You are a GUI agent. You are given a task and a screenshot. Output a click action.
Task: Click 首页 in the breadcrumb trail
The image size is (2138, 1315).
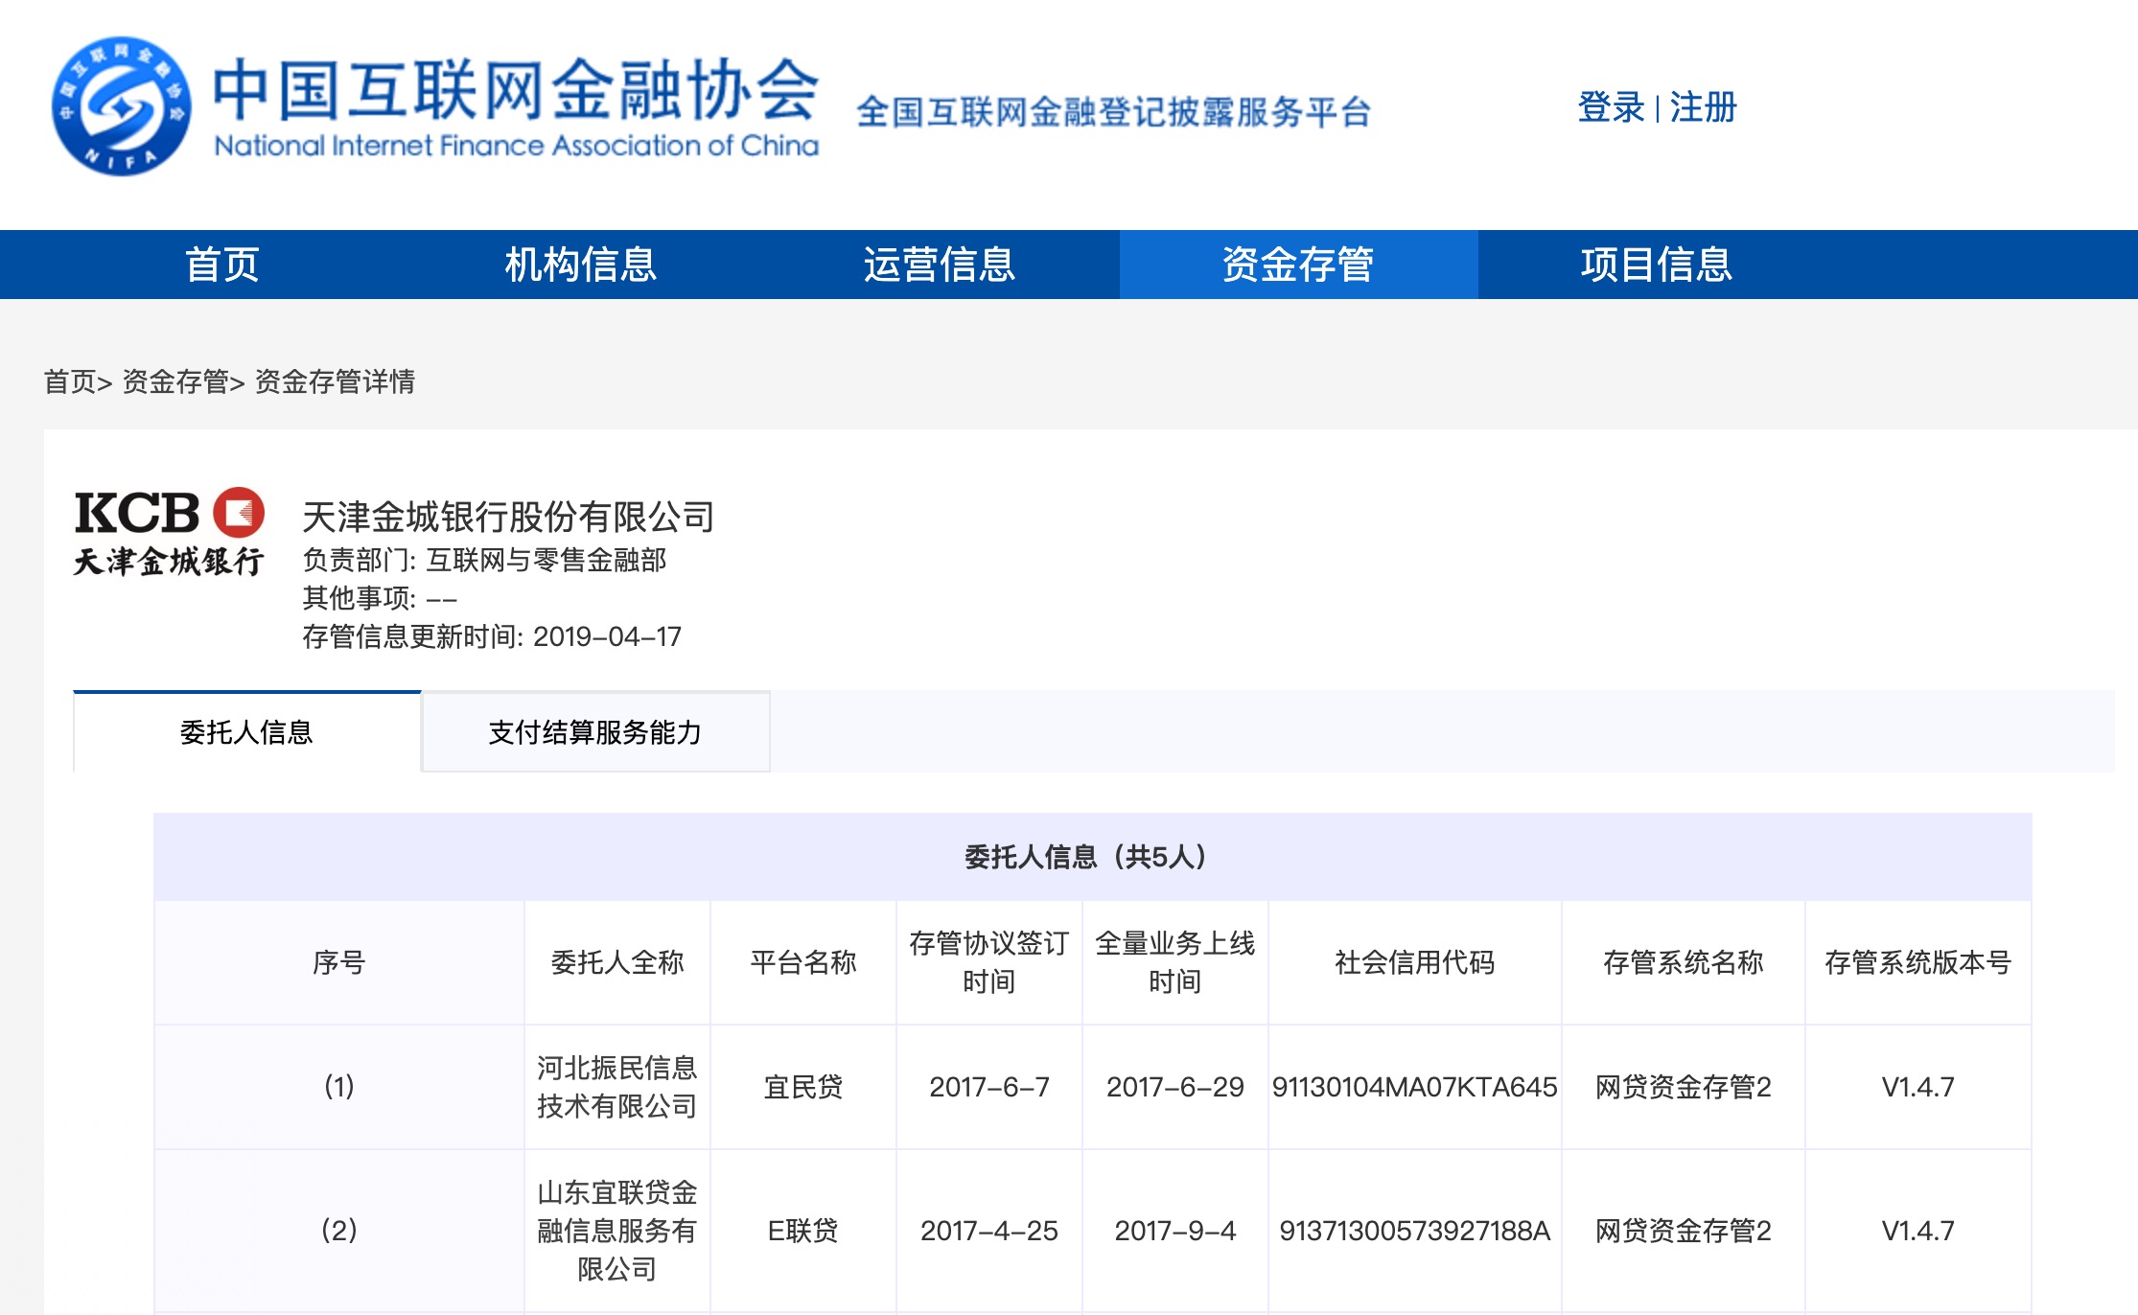pos(70,381)
